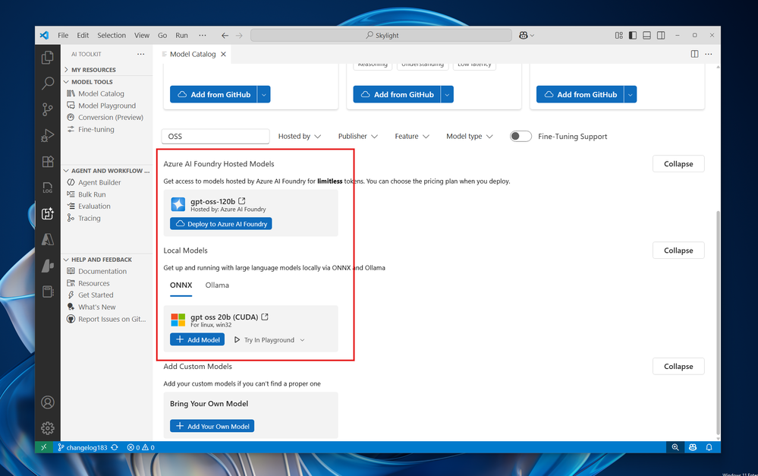Image resolution: width=758 pixels, height=476 pixels.
Task: Toggle the Fine-Tuning Support switch
Action: 521,137
